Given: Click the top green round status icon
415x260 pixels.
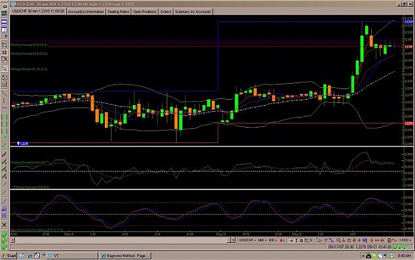Looking at the screenshot, I should 4,235.
